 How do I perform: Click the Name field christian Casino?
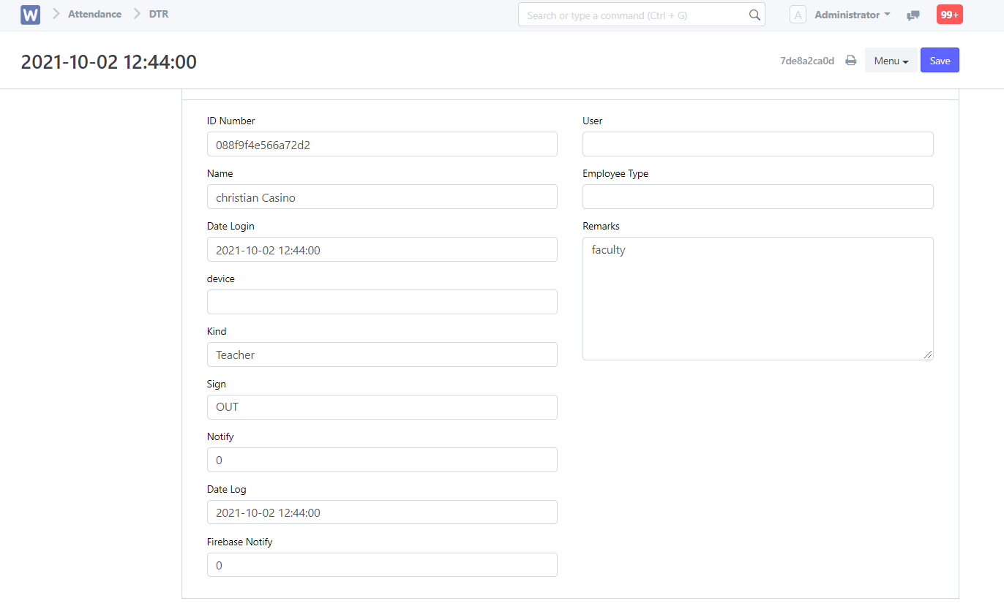[382, 197]
